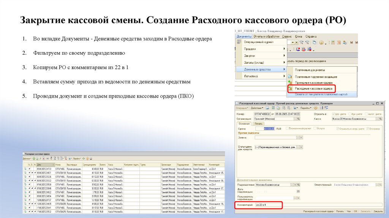Click the clear X button in main toolbar
Screen dimensions: 389x218
pyautogui.click(x=296, y=43)
